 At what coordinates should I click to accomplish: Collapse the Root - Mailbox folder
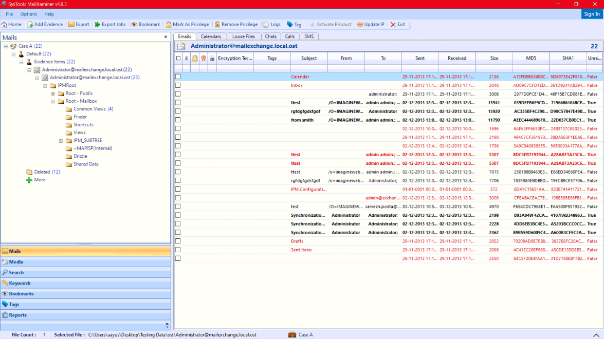click(x=53, y=102)
